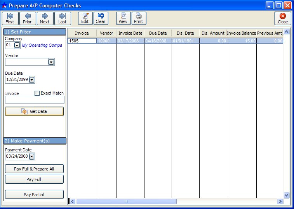Click the 'My Operating Compa' company name
The height and width of the screenshot is (209, 294).
[x=42, y=45]
